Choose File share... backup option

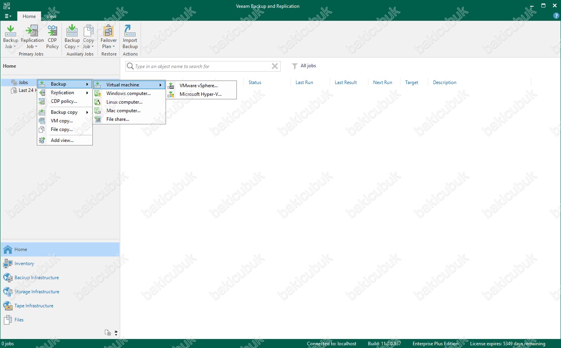(129, 119)
